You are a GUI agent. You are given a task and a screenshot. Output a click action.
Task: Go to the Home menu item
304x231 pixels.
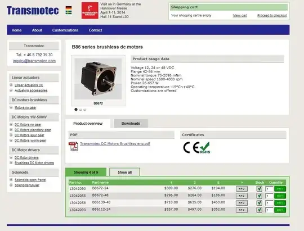coord(16,30)
